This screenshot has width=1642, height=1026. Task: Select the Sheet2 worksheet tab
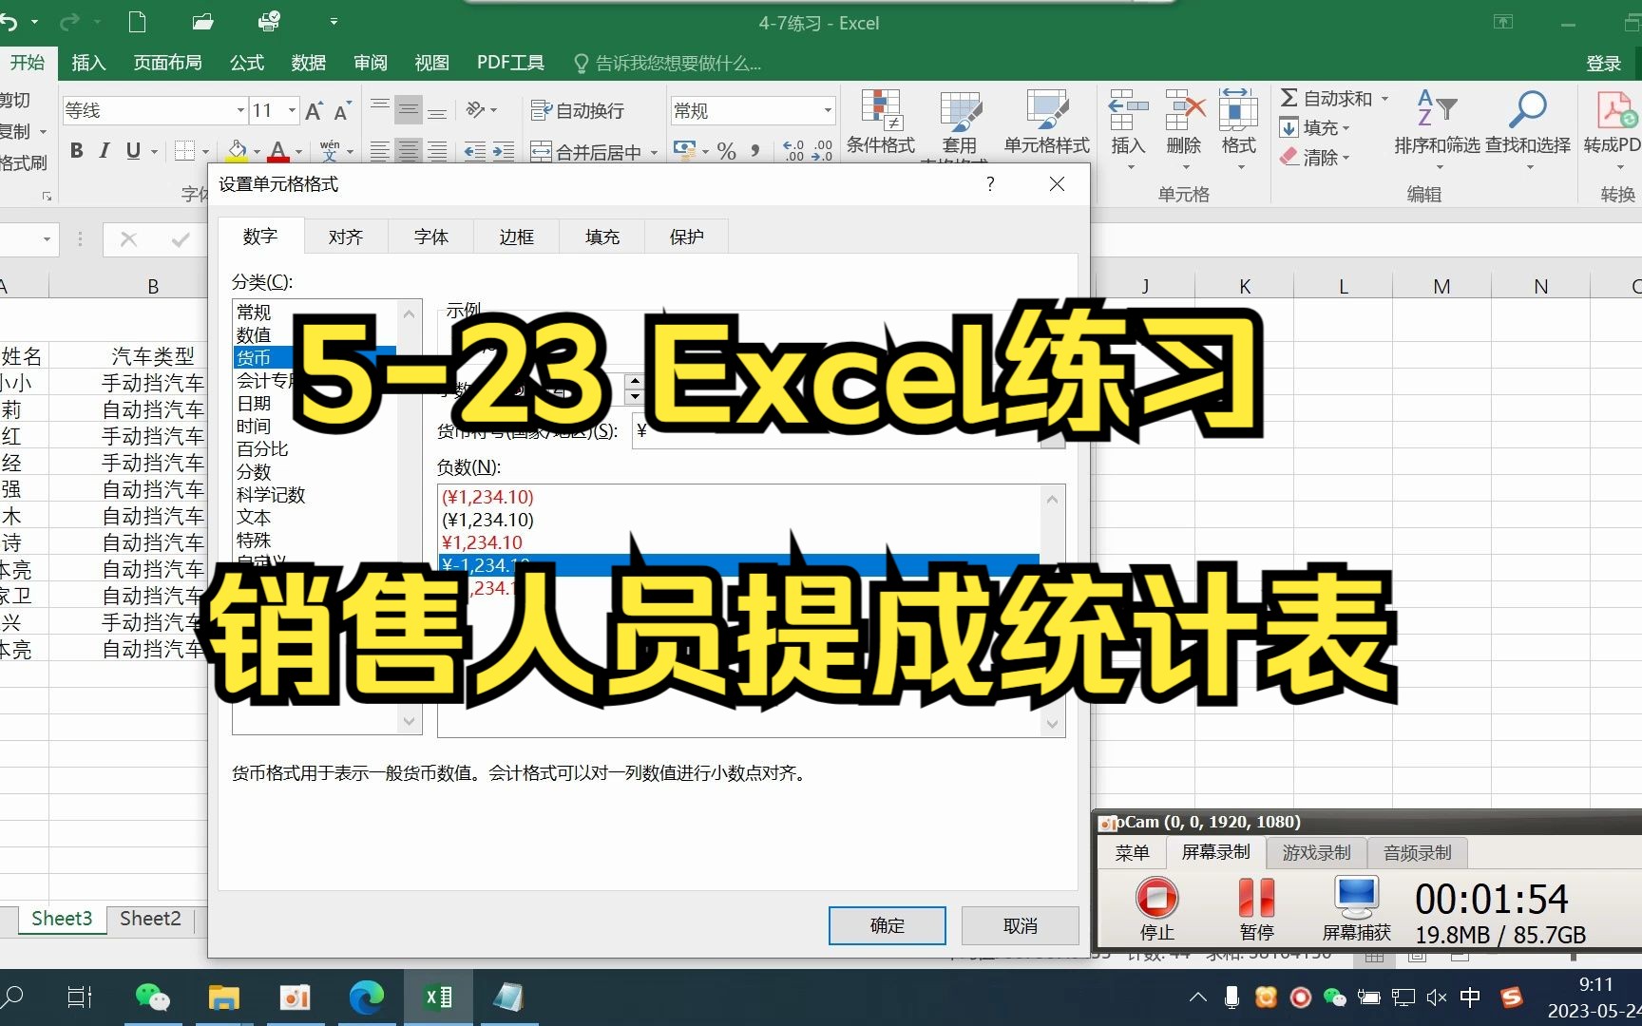[150, 919]
